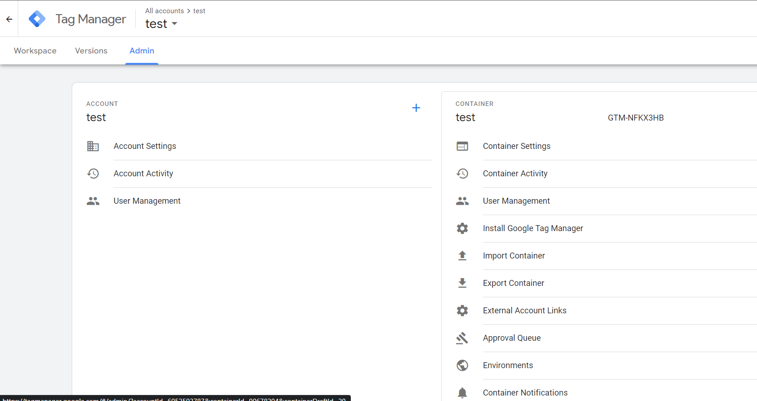Click the Import Container upload icon
Viewport: 757px width, 401px height.
tap(462, 256)
